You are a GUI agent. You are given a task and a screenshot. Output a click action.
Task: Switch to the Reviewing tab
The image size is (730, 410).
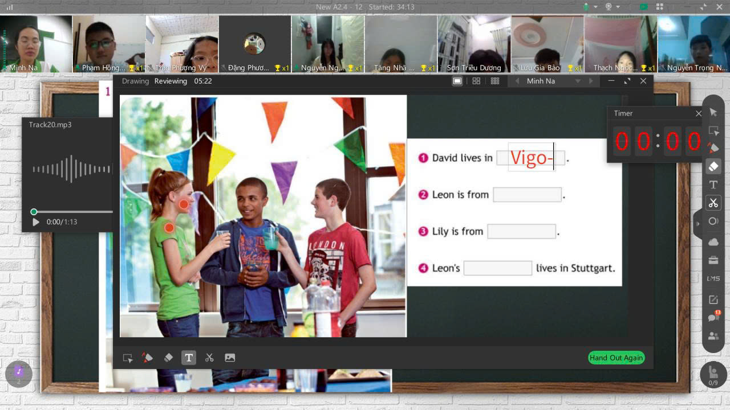click(171, 81)
